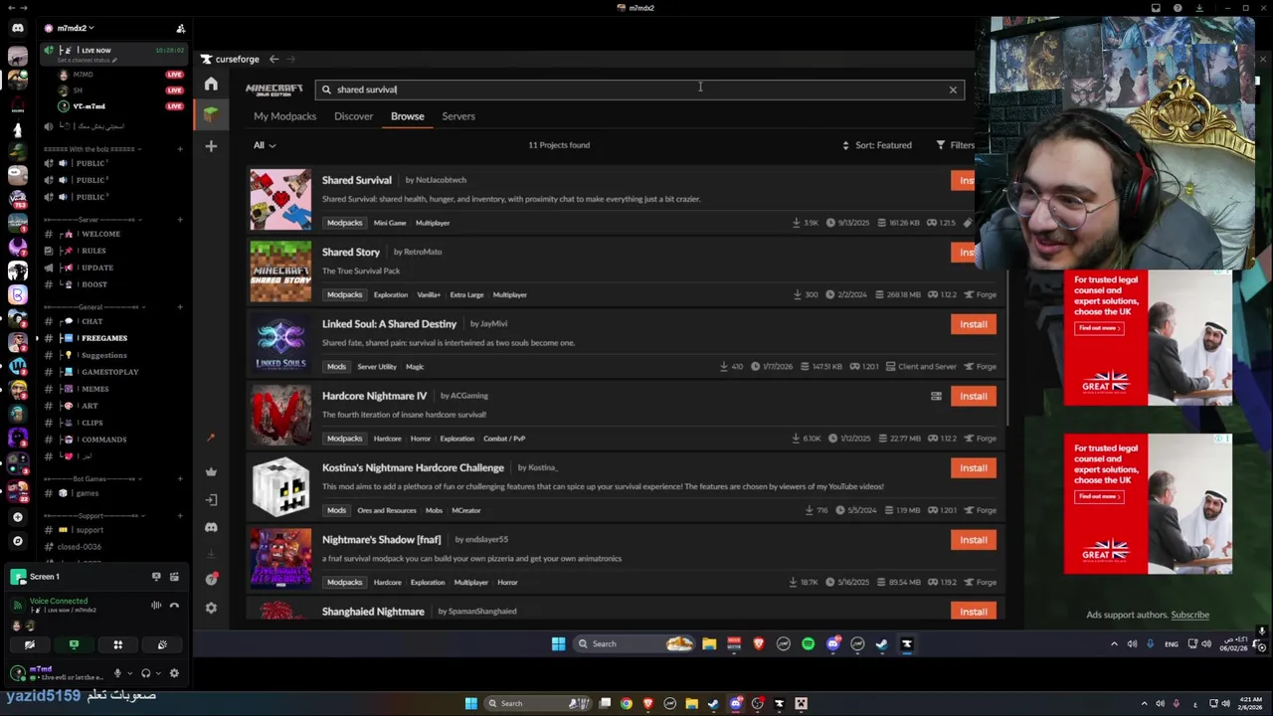Add channel in With the boiz category
The height and width of the screenshot is (716, 1273).
(x=180, y=149)
